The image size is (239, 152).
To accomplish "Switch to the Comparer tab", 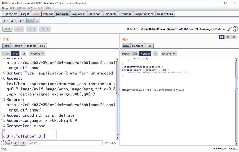I will (x=110, y=14).
